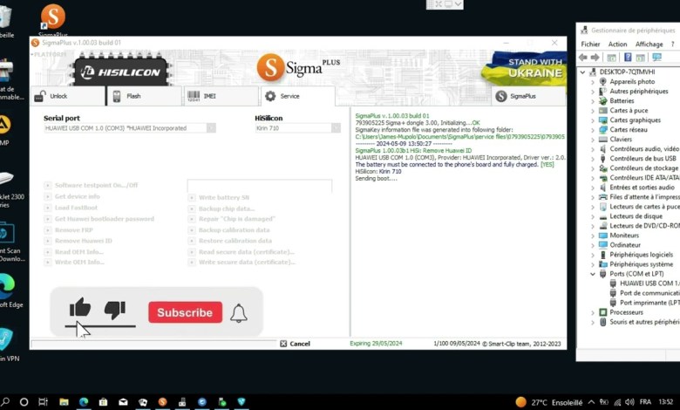Expand the Batteries device category
Image resolution: width=680 pixels, height=410 pixels.
coord(593,100)
